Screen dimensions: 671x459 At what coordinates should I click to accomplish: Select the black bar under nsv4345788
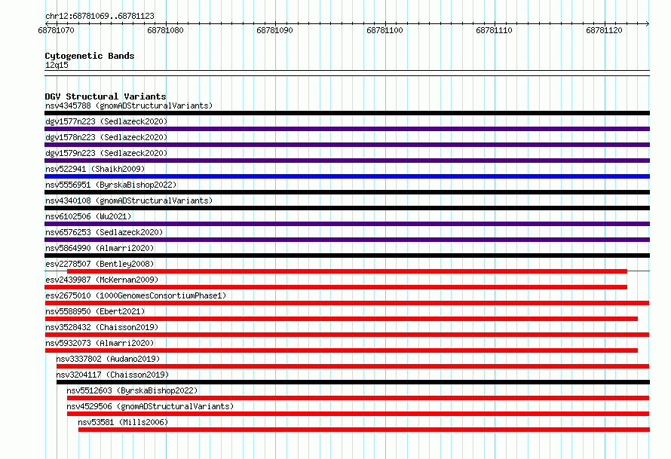(347, 113)
